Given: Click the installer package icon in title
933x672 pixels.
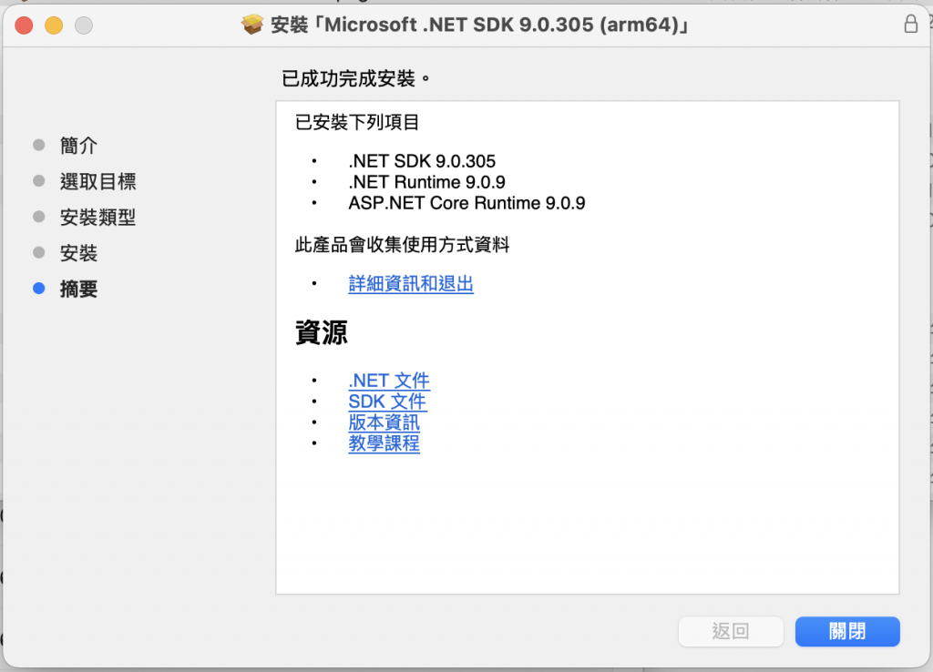Looking at the screenshot, I should [252, 25].
